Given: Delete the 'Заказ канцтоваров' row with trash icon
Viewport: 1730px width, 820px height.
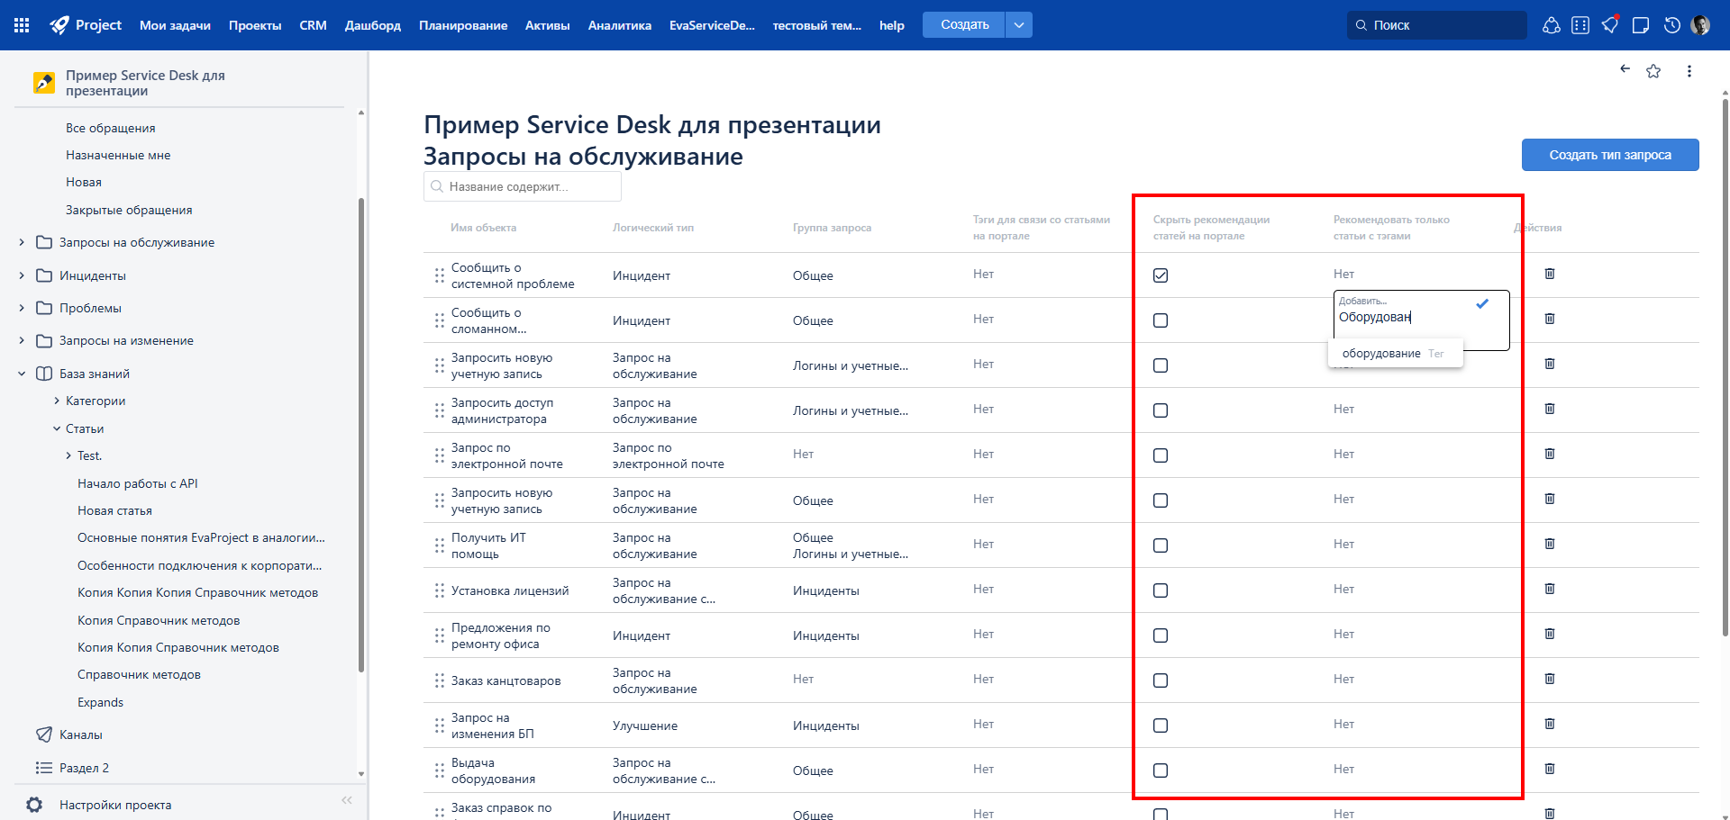Looking at the screenshot, I should 1550,679.
